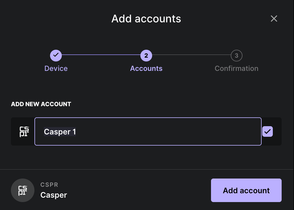Click the numbered circle for the Accounts step
294x210 pixels.
pos(146,55)
